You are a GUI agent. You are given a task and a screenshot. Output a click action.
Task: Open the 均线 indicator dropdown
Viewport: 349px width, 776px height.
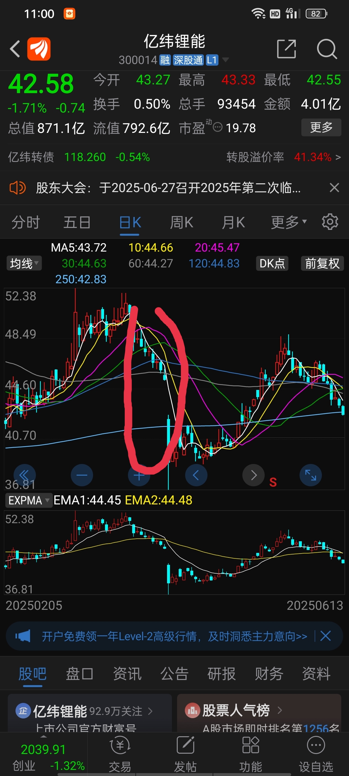(24, 263)
